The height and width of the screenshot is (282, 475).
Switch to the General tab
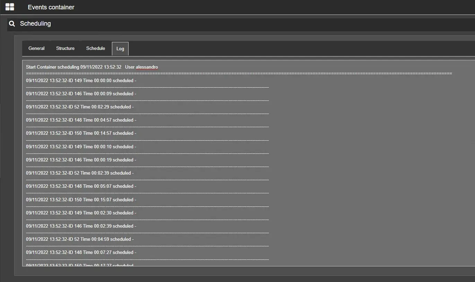36,49
